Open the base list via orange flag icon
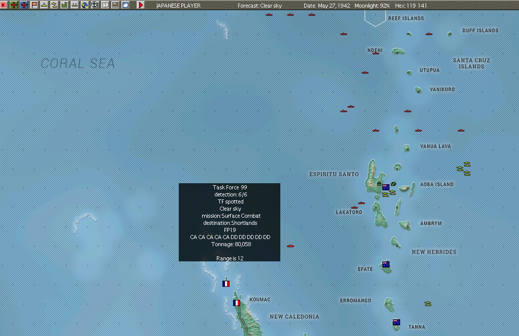Screen dimensions: 519x336 click(33, 5)
